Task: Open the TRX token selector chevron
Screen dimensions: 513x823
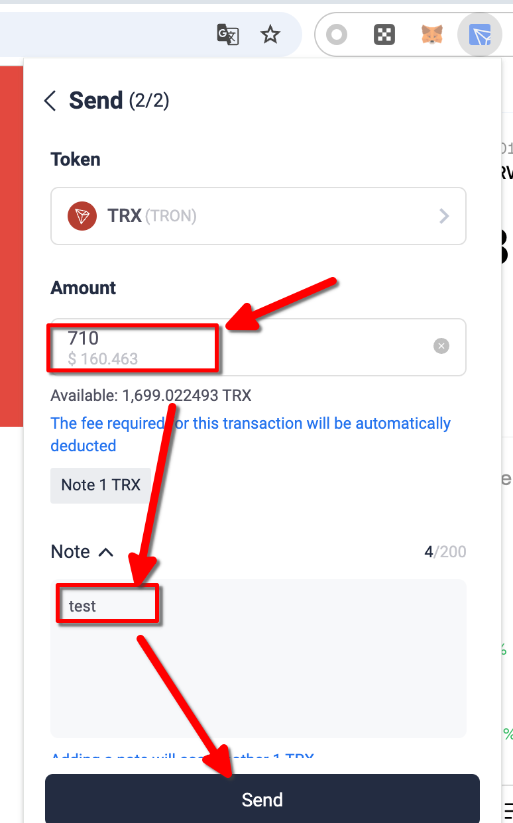Action: (x=444, y=216)
